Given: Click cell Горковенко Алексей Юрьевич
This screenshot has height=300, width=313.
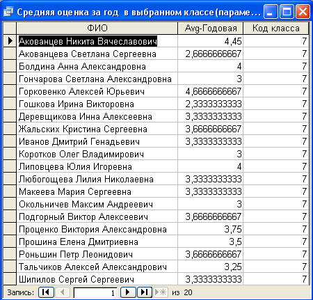Looking at the screenshot, I should click(x=97, y=91).
